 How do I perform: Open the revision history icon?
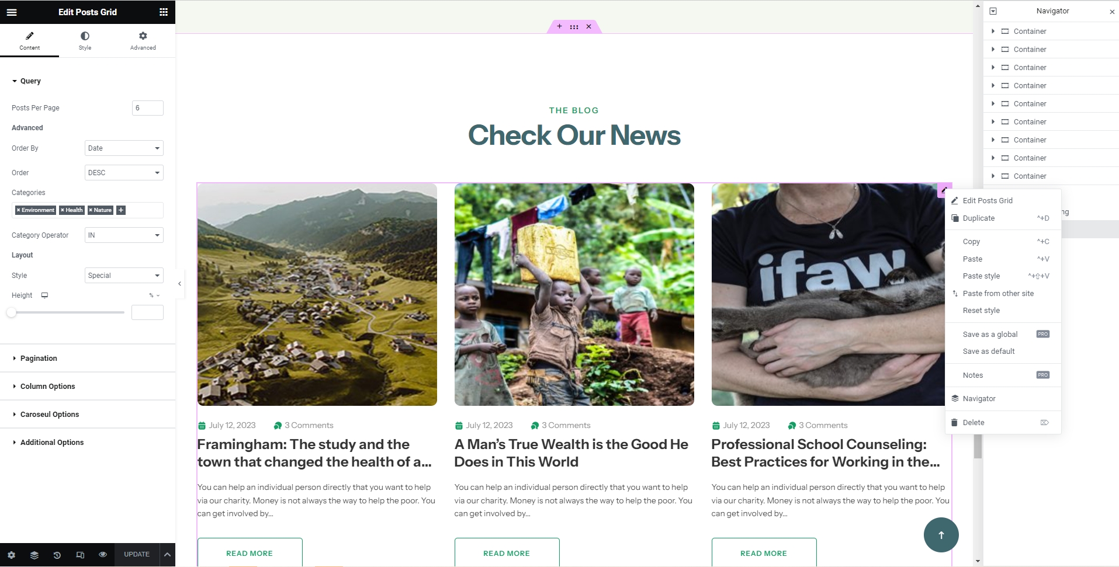57,555
